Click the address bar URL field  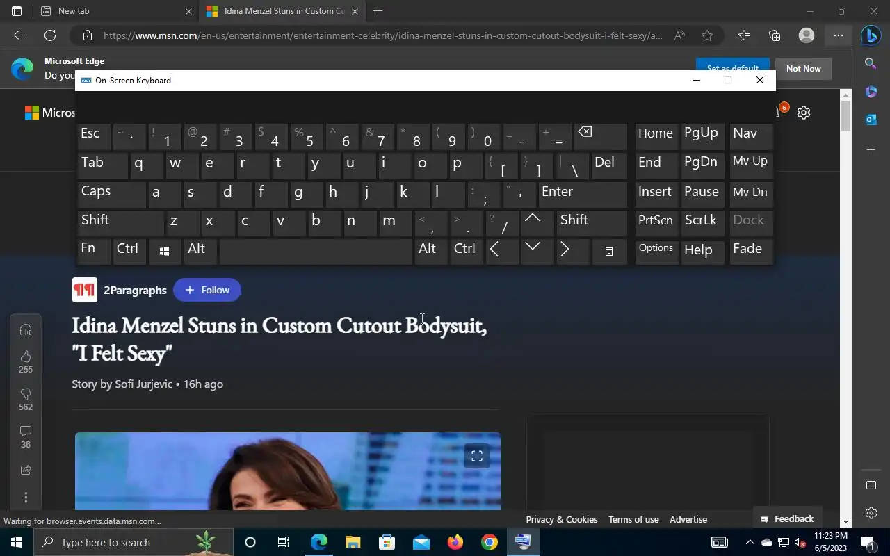click(x=383, y=35)
